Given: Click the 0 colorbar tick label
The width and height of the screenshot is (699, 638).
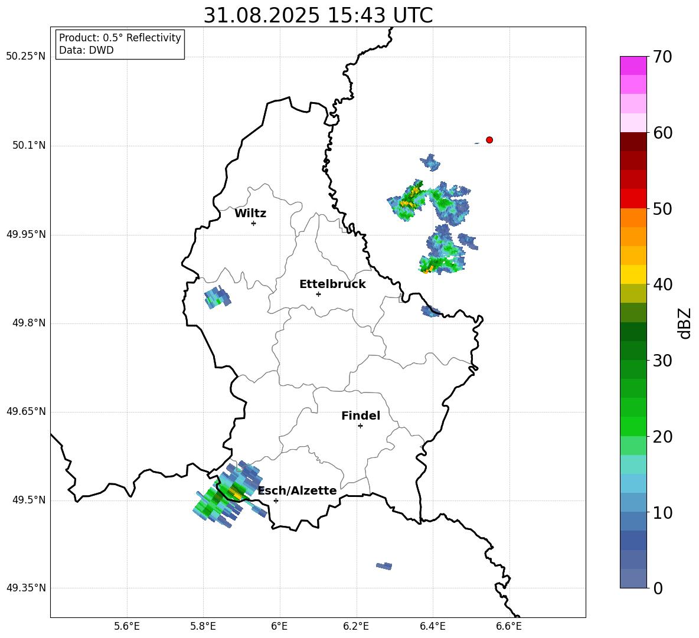Looking at the screenshot, I should (x=658, y=588).
